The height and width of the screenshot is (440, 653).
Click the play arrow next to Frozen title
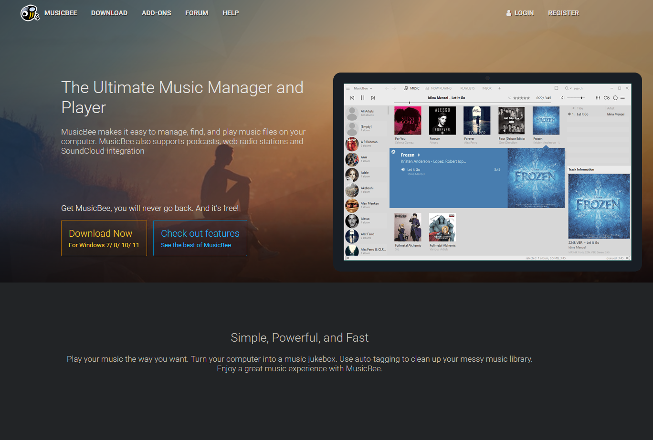pos(419,155)
